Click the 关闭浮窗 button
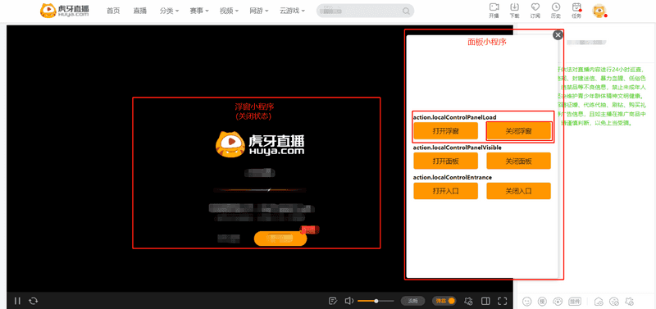This screenshot has height=309, width=656. [518, 131]
